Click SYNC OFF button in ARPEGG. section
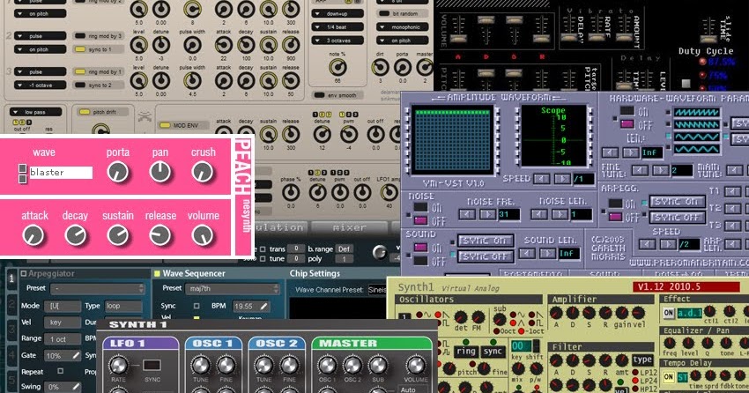Screen dimensions: 749x393 [677, 218]
